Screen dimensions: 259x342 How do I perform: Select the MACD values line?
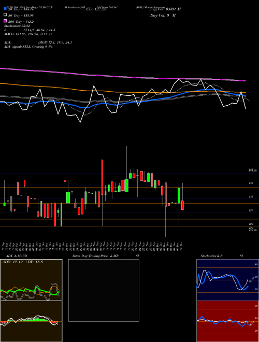click(28, 34)
